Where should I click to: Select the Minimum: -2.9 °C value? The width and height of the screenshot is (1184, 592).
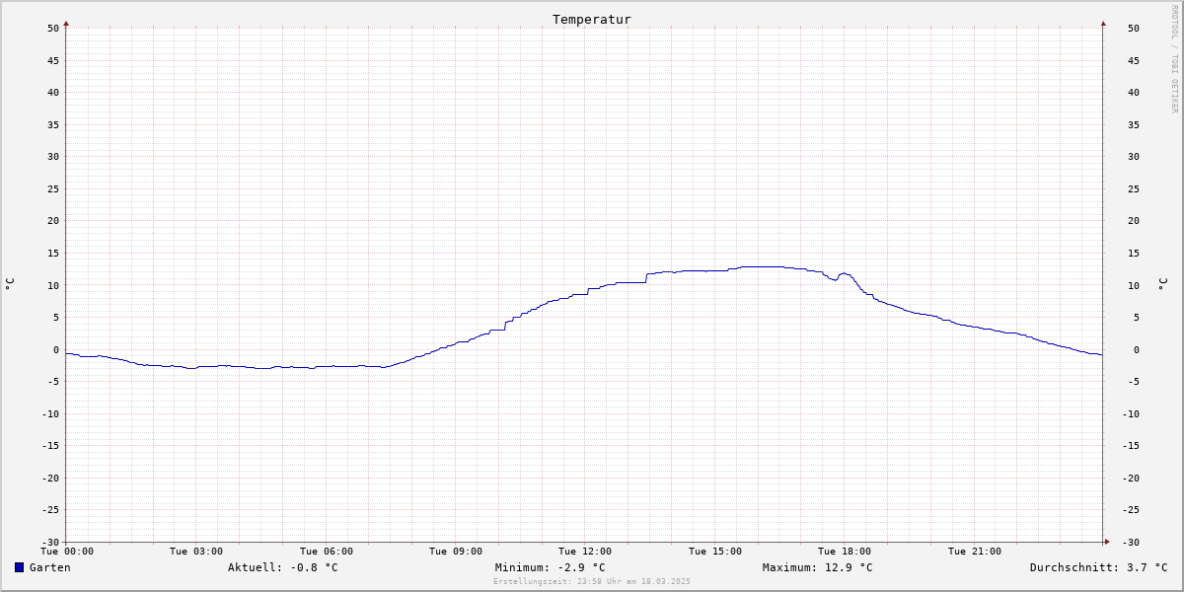click(551, 567)
